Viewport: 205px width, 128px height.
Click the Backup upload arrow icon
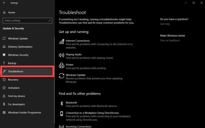pyautogui.click(x=4, y=63)
